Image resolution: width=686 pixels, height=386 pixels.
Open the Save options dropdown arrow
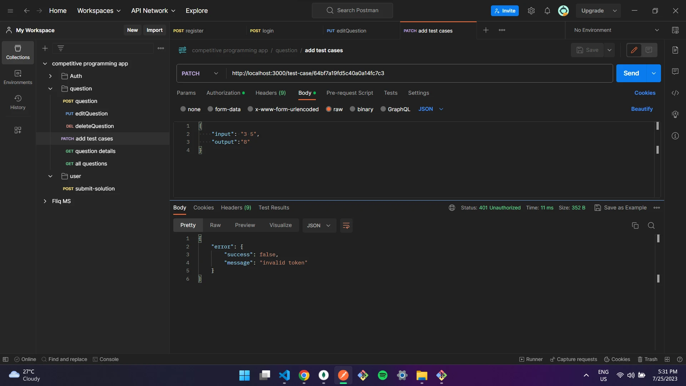[x=610, y=50]
